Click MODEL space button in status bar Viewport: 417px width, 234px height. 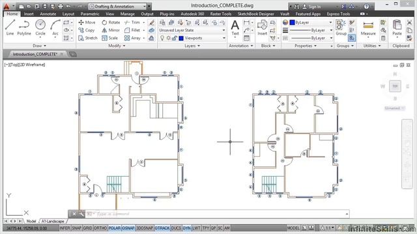pyautogui.click(x=293, y=228)
